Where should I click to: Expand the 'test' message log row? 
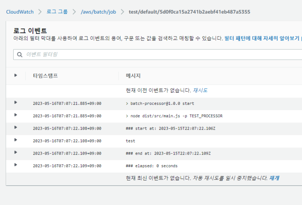point(15,140)
